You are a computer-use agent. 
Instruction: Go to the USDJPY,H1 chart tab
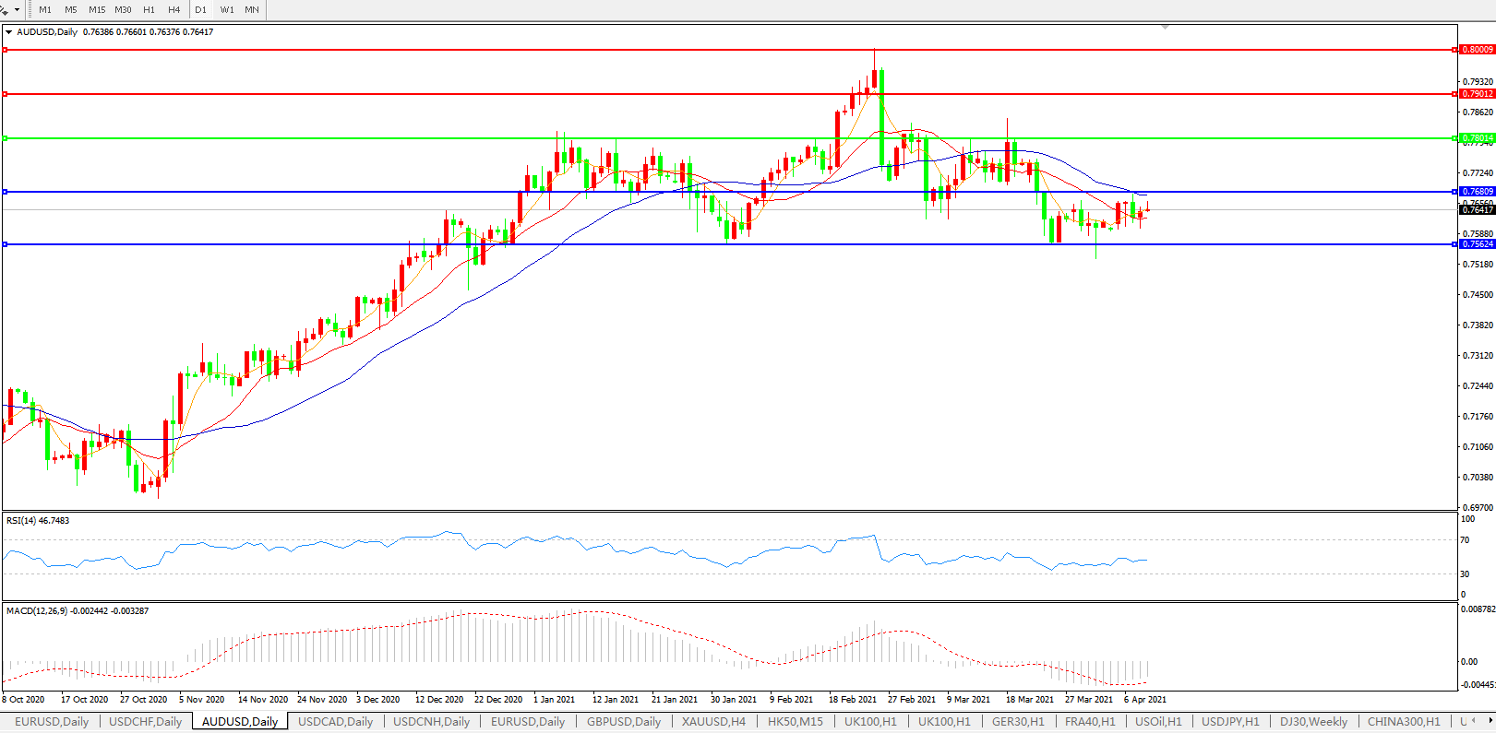pyautogui.click(x=1230, y=722)
